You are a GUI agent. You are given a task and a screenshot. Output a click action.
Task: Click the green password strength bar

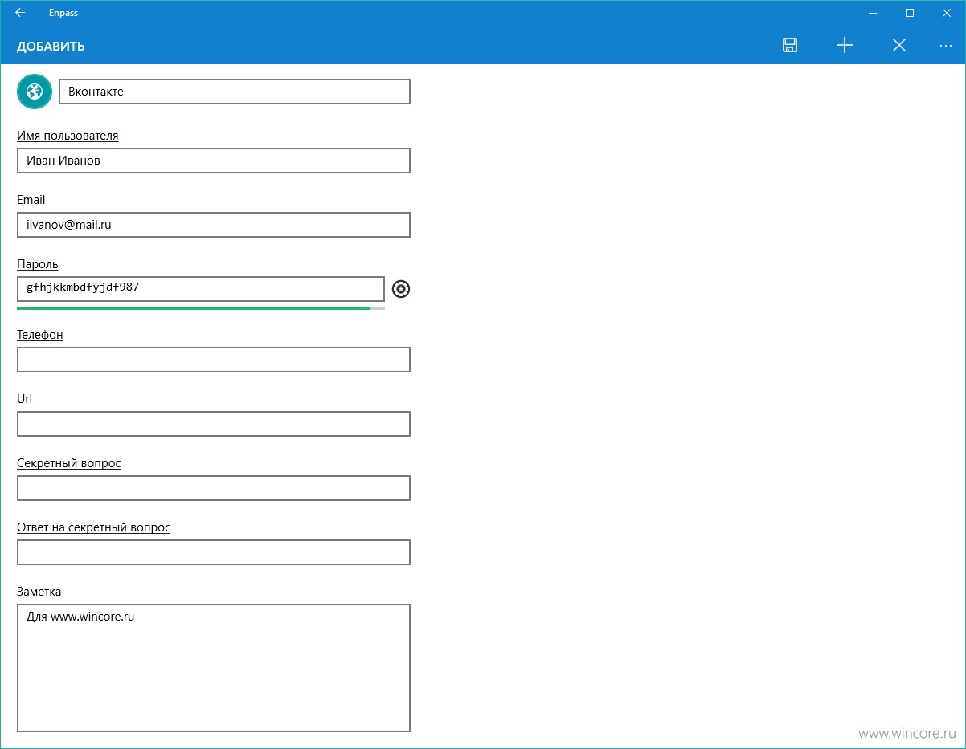pos(194,307)
